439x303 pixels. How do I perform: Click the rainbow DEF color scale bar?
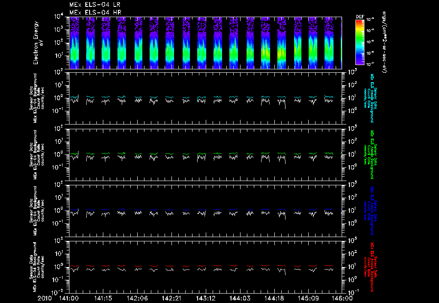pos(360,42)
